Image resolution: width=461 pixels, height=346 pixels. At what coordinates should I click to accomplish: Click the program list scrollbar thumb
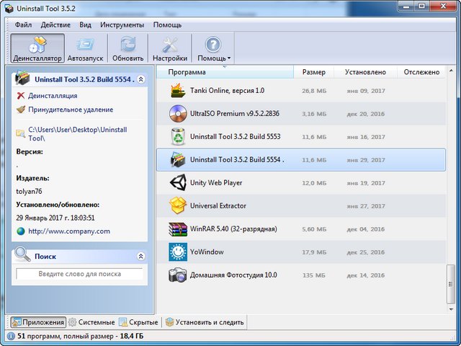tap(451, 284)
